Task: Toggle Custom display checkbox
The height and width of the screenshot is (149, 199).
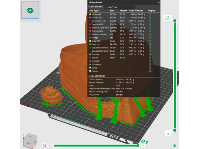Action: coord(150,54)
